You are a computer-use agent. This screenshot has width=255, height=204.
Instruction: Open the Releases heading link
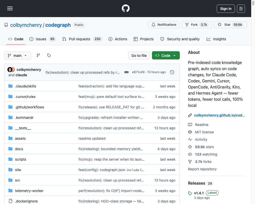[x=196, y=183]
